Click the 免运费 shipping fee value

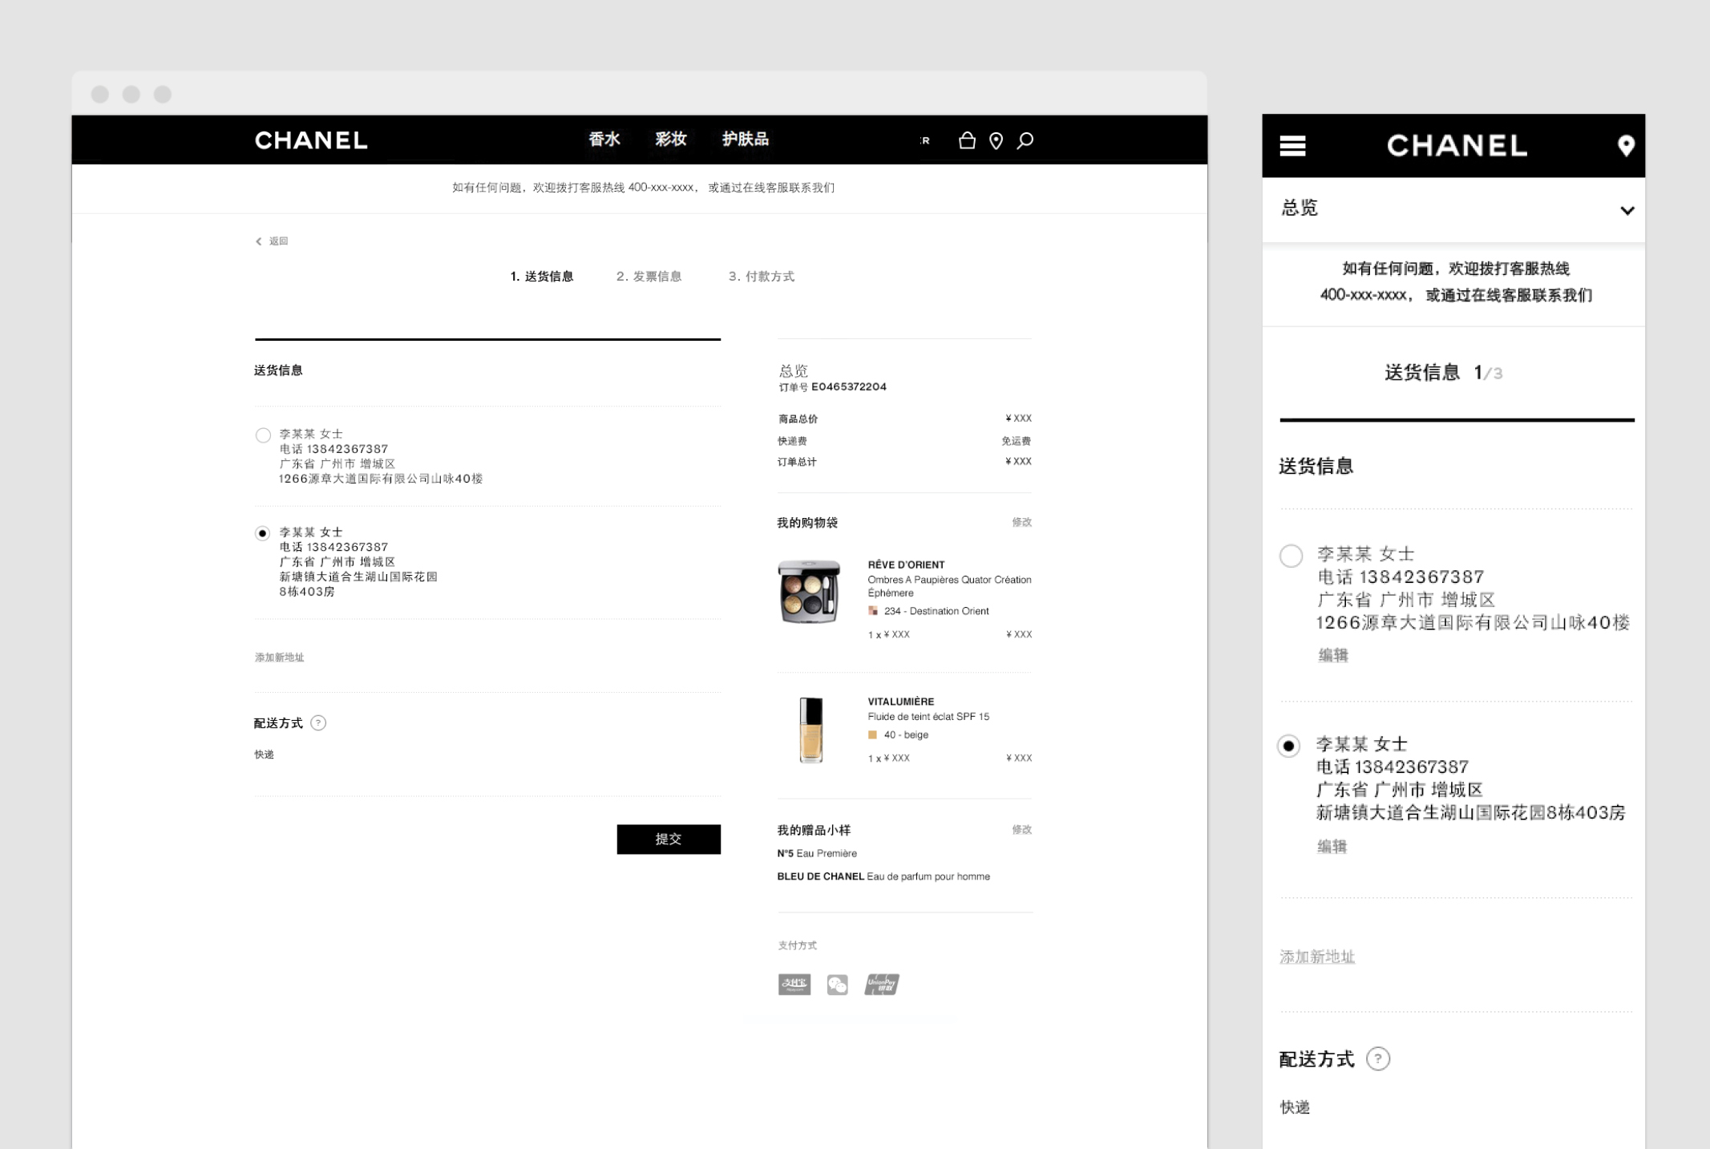click(1016, 441)
